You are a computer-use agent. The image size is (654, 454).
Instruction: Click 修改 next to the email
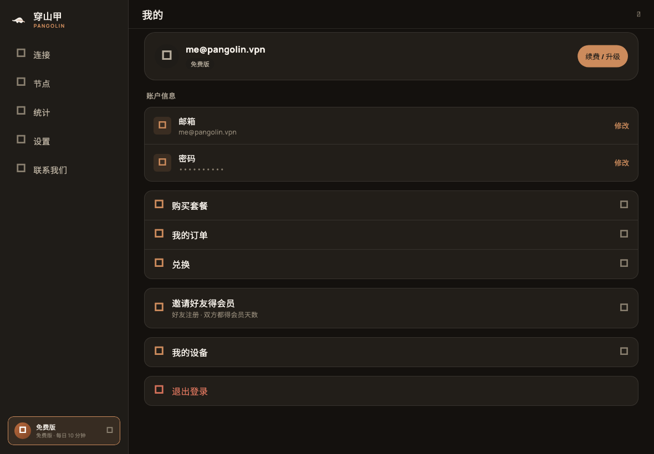621,126
